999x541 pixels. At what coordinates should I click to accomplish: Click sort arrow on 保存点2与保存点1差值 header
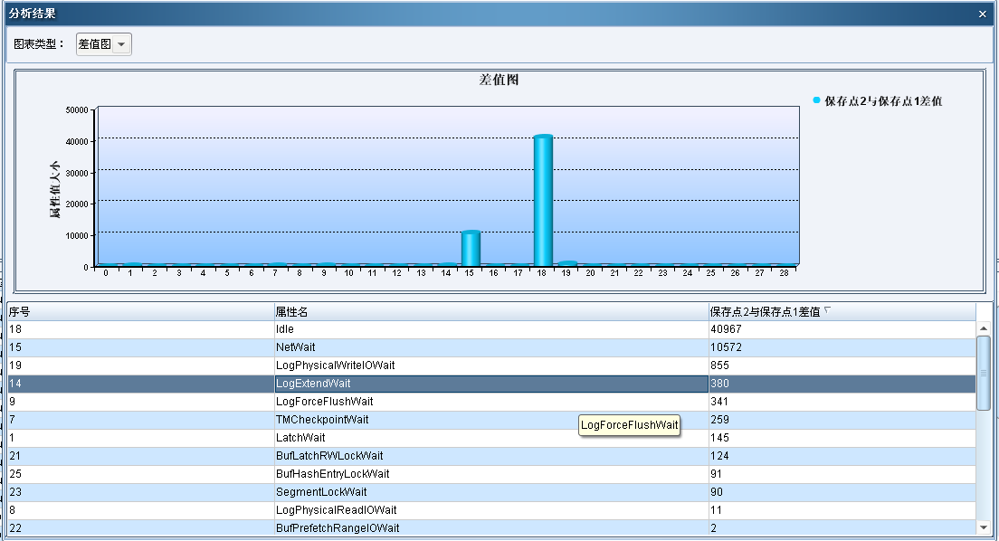pyautogui.click(x=827, y=311)
